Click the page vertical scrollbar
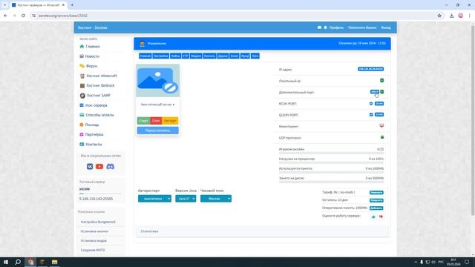This screenshot has width=475, height=267. (473, 121)
